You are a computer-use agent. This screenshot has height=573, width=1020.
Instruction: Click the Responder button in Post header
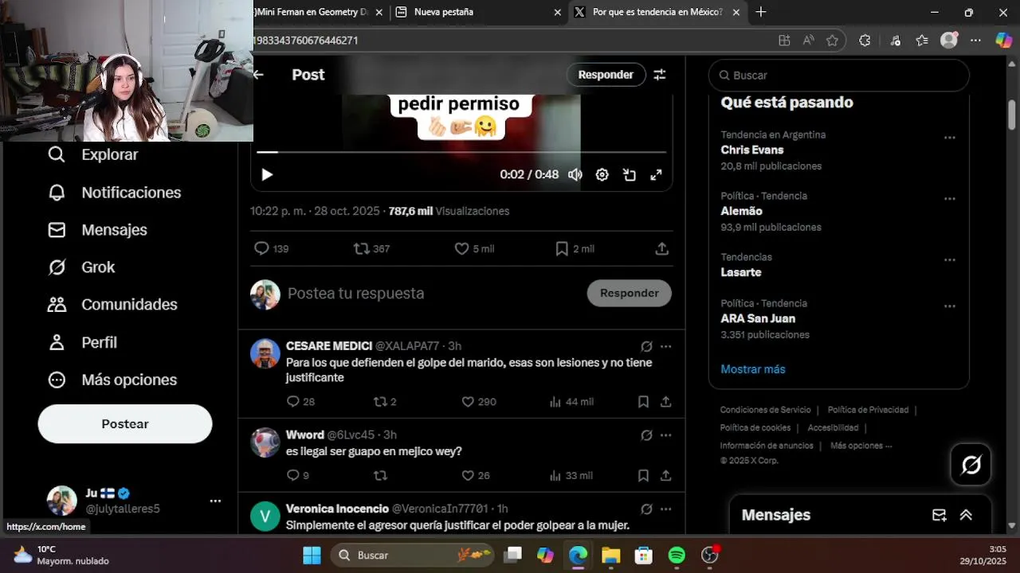(x=606, y=74)
